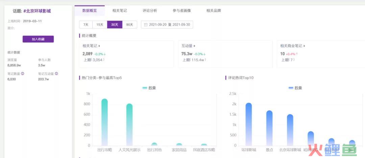Select the 7天 time range

point(86,25)
